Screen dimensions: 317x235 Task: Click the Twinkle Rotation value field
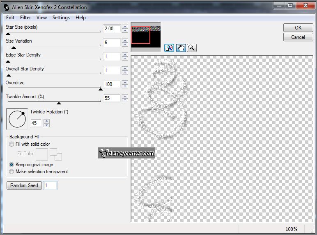tap(36, 123)
